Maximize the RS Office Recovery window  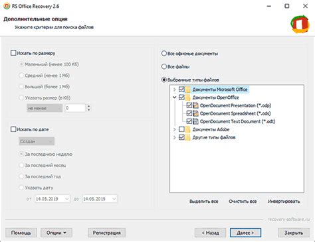pyautogui.click(x=287, y=6)
